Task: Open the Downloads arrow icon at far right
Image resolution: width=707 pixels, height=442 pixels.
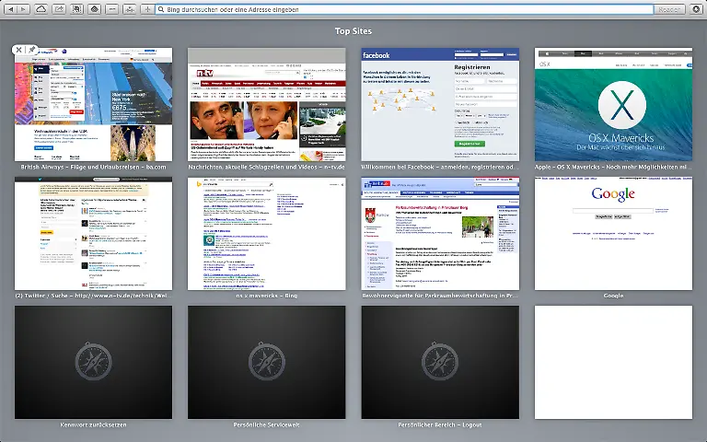Action: 696,9
